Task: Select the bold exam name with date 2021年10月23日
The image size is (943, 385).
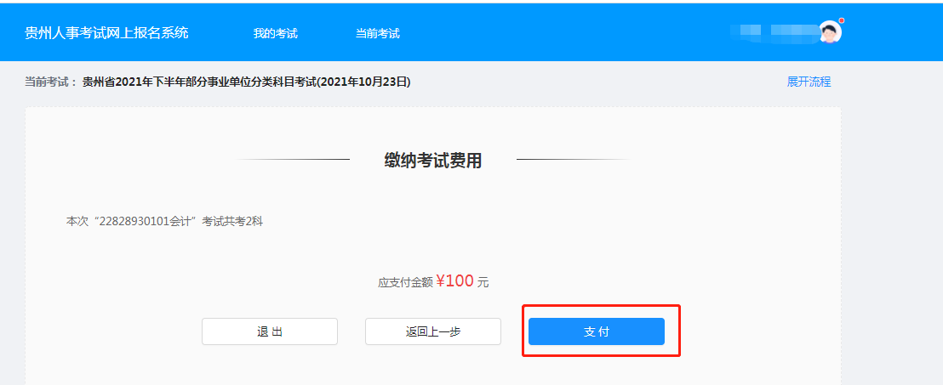Action: point(247,82)
